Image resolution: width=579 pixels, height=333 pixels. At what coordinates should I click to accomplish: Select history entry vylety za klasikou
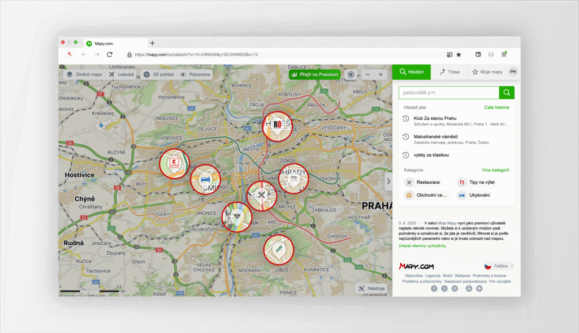pyautogui.click(x=456, y=155)
